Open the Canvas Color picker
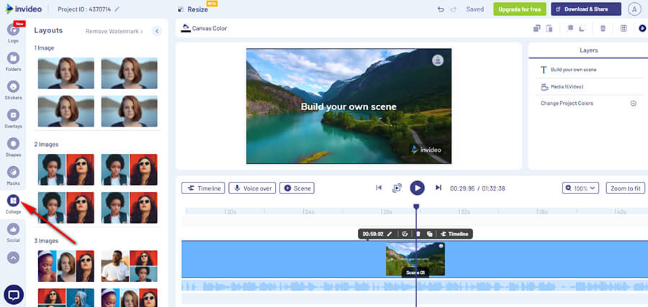The image size is (648, 307). 205,29
